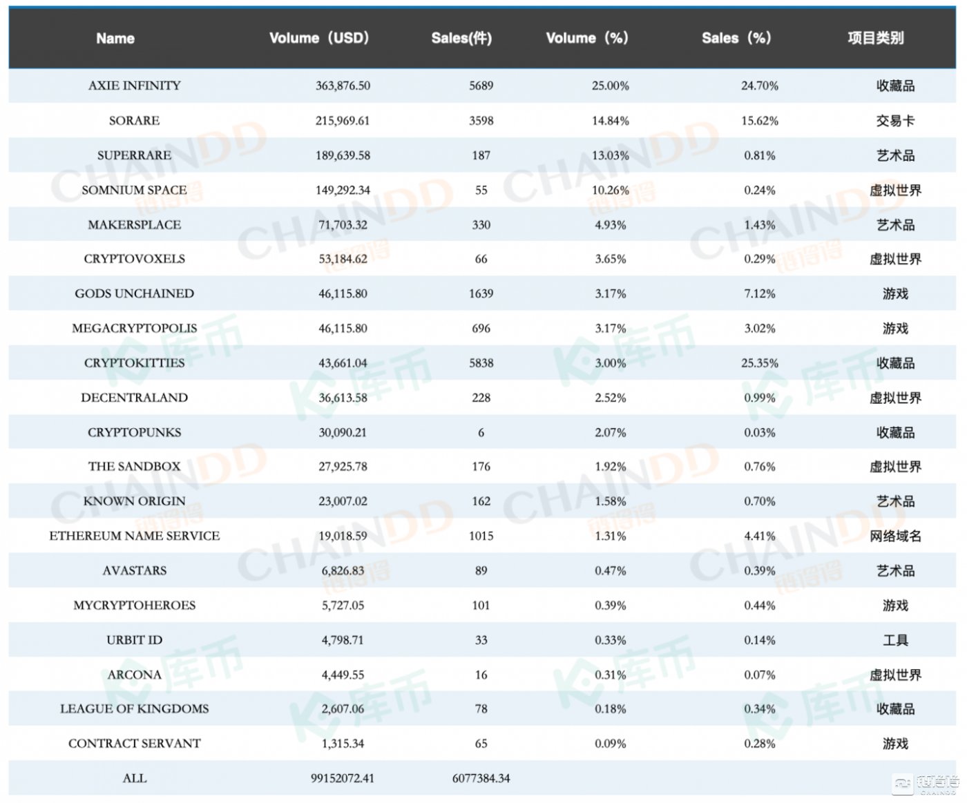Click the Name column header
The image size is (967, 803).
(115, 39)
